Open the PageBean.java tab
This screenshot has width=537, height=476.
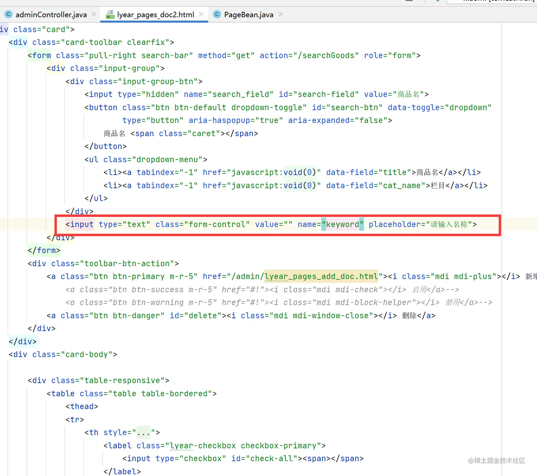(249, 15)
